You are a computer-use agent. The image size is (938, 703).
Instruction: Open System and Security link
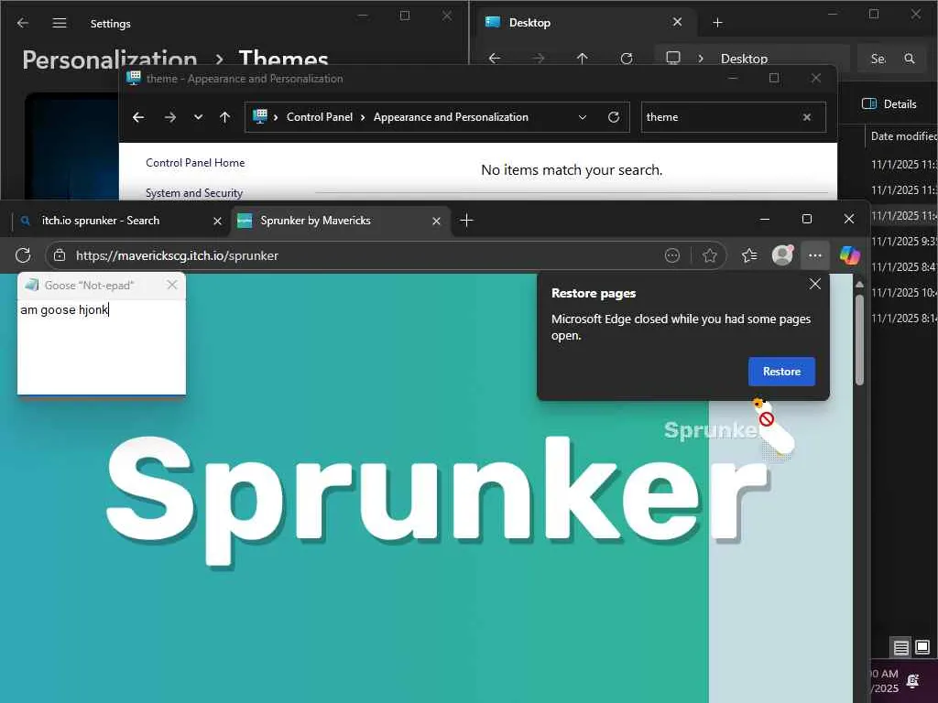(194, 193)
